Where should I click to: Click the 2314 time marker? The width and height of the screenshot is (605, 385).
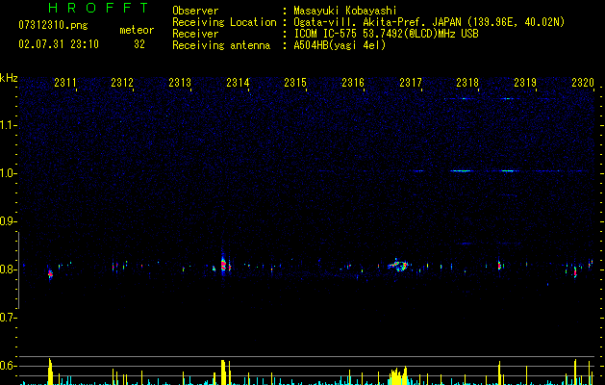click(238, 82)
